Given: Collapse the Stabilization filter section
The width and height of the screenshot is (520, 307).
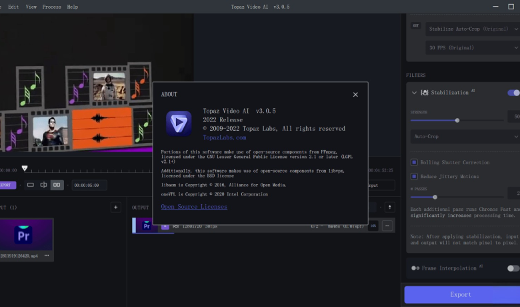Looking at the screenshot, I should click(414, 93).
